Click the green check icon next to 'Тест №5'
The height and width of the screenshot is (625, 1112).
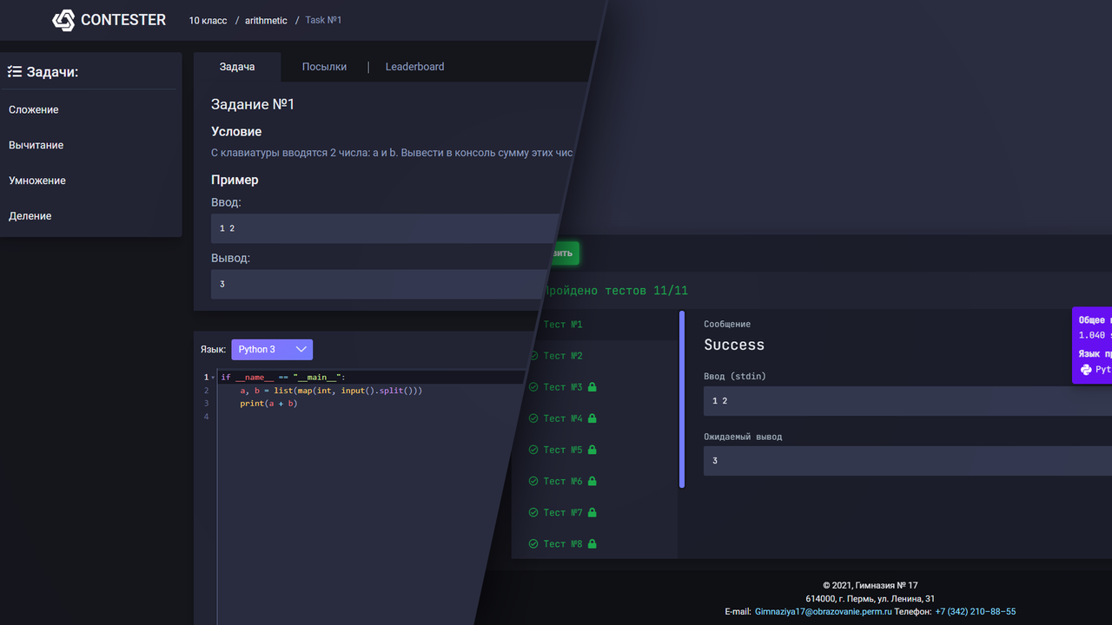pyautogui.click(x=533, y=450)
